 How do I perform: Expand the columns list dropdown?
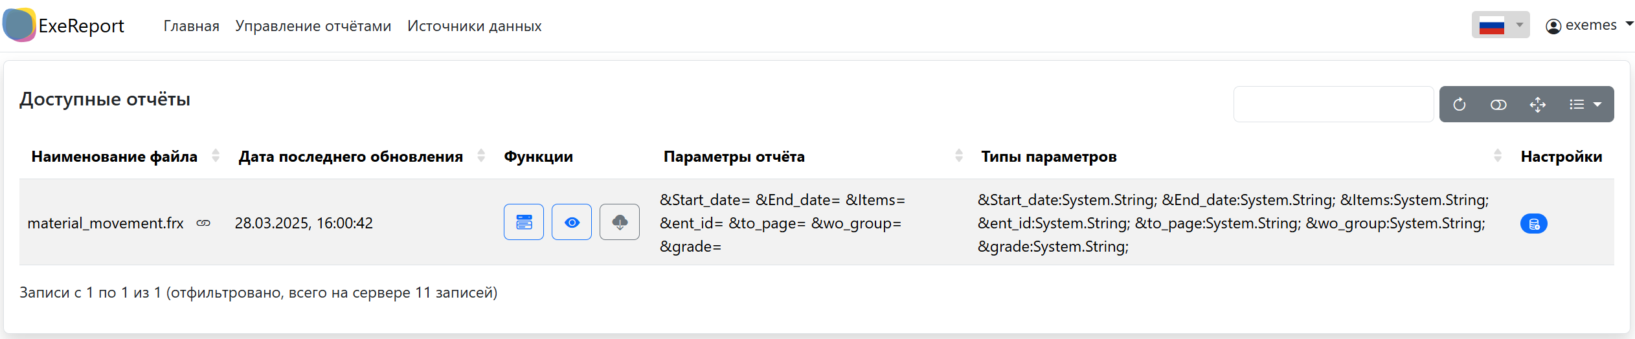[x=1584, y=105]
